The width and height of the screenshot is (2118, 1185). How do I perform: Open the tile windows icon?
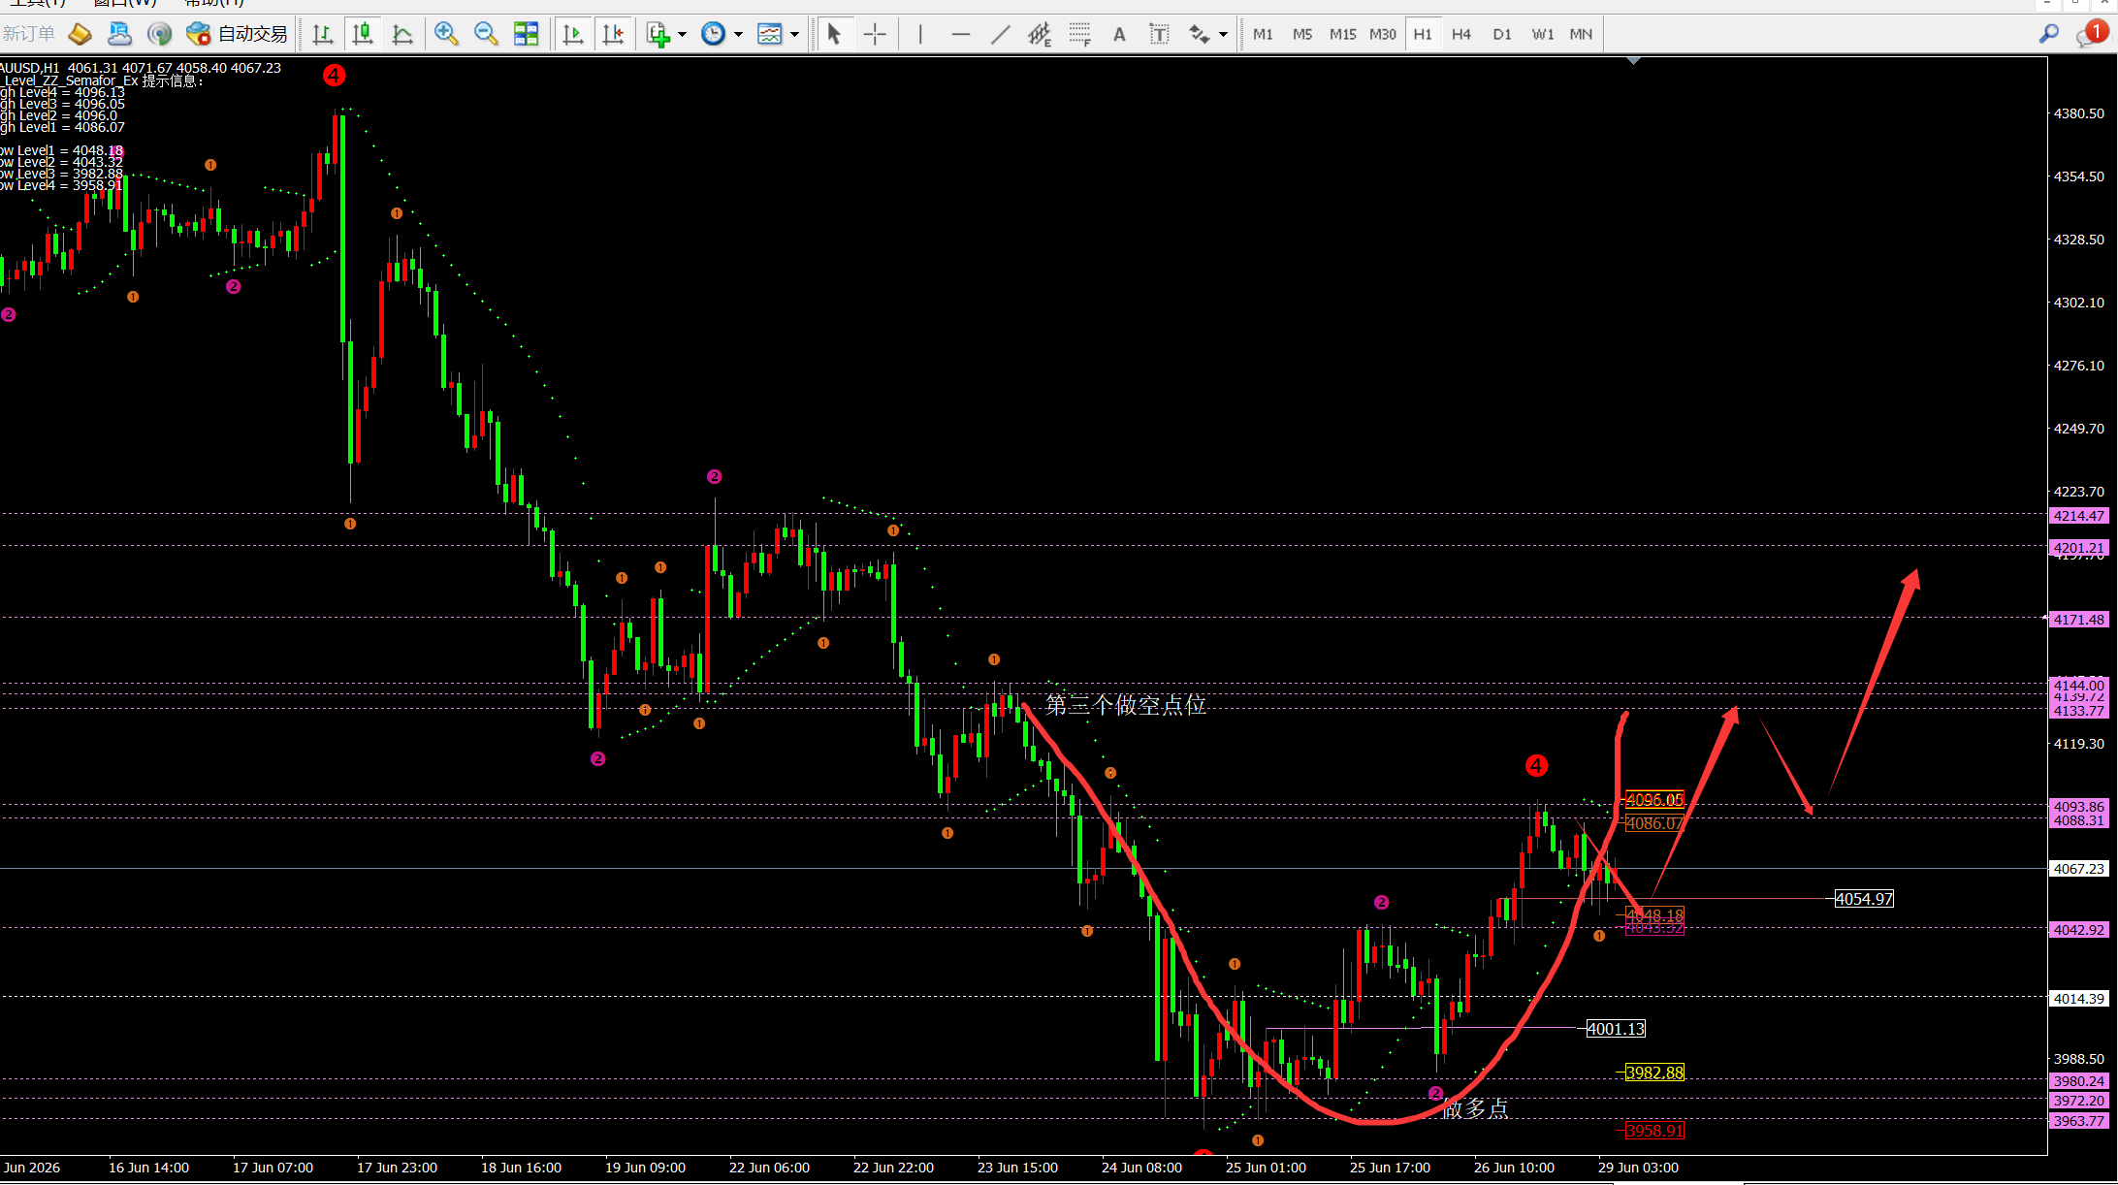coord(526,34)
